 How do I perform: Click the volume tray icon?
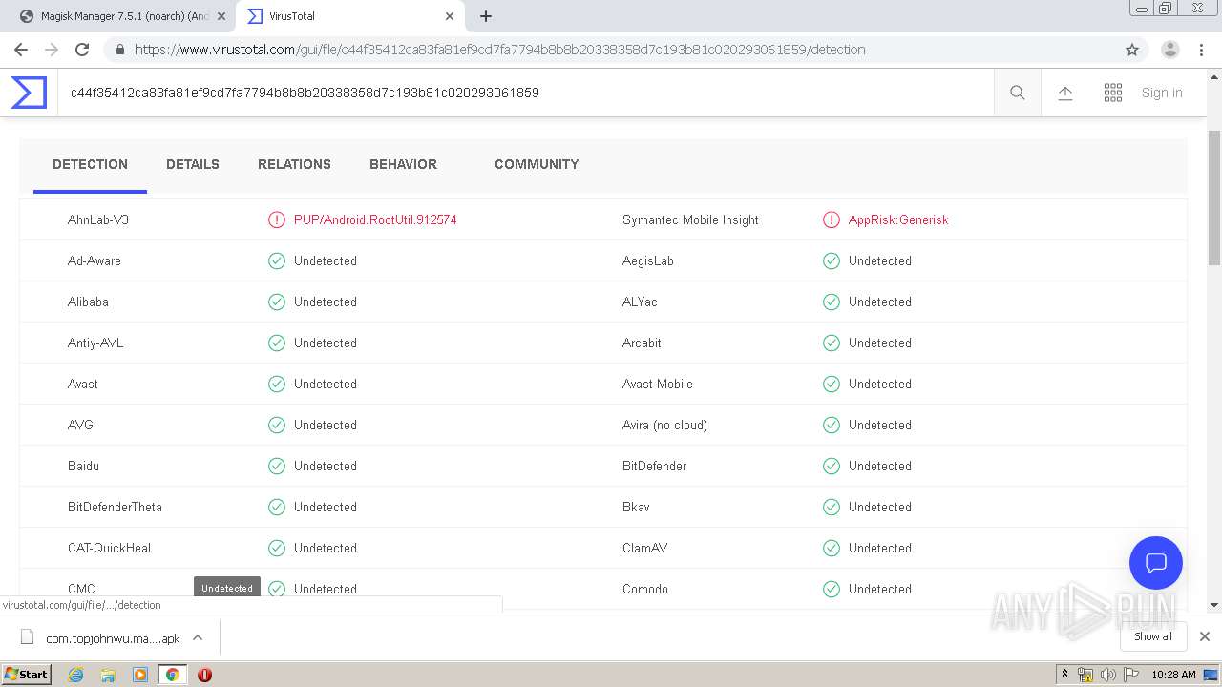click(x=1108, y=675)
